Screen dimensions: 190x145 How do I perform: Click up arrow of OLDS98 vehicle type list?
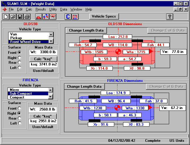tap(51, 34)
